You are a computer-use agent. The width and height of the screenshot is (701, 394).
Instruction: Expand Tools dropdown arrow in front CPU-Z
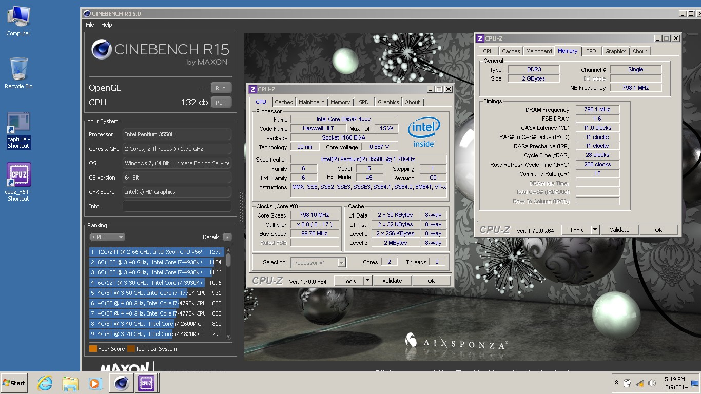[x=367, y=281]
